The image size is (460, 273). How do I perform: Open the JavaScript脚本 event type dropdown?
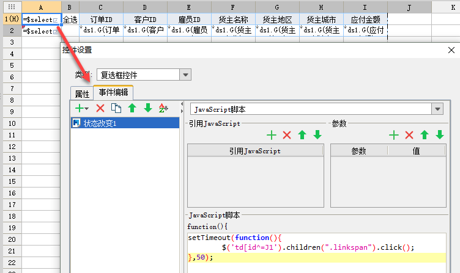(437, 109)
